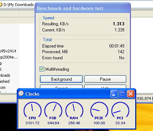Screen dimensions: 153x131
Task: Close the Clocks window
Action: click(131, 94)
